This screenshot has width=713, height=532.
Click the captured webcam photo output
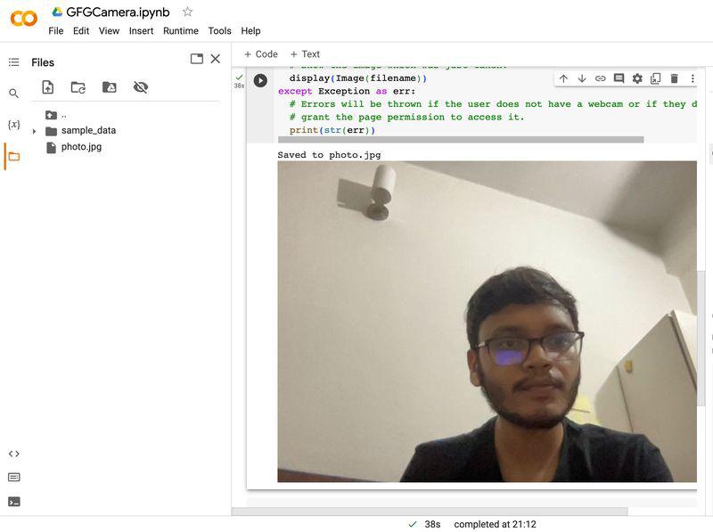(487, 322)
